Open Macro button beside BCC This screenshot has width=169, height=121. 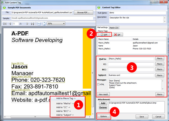coord(160,69)
